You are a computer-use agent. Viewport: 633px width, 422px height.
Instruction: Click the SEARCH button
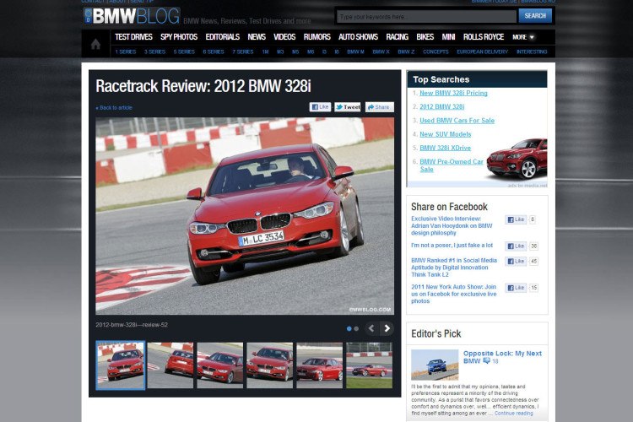point(535,16)
